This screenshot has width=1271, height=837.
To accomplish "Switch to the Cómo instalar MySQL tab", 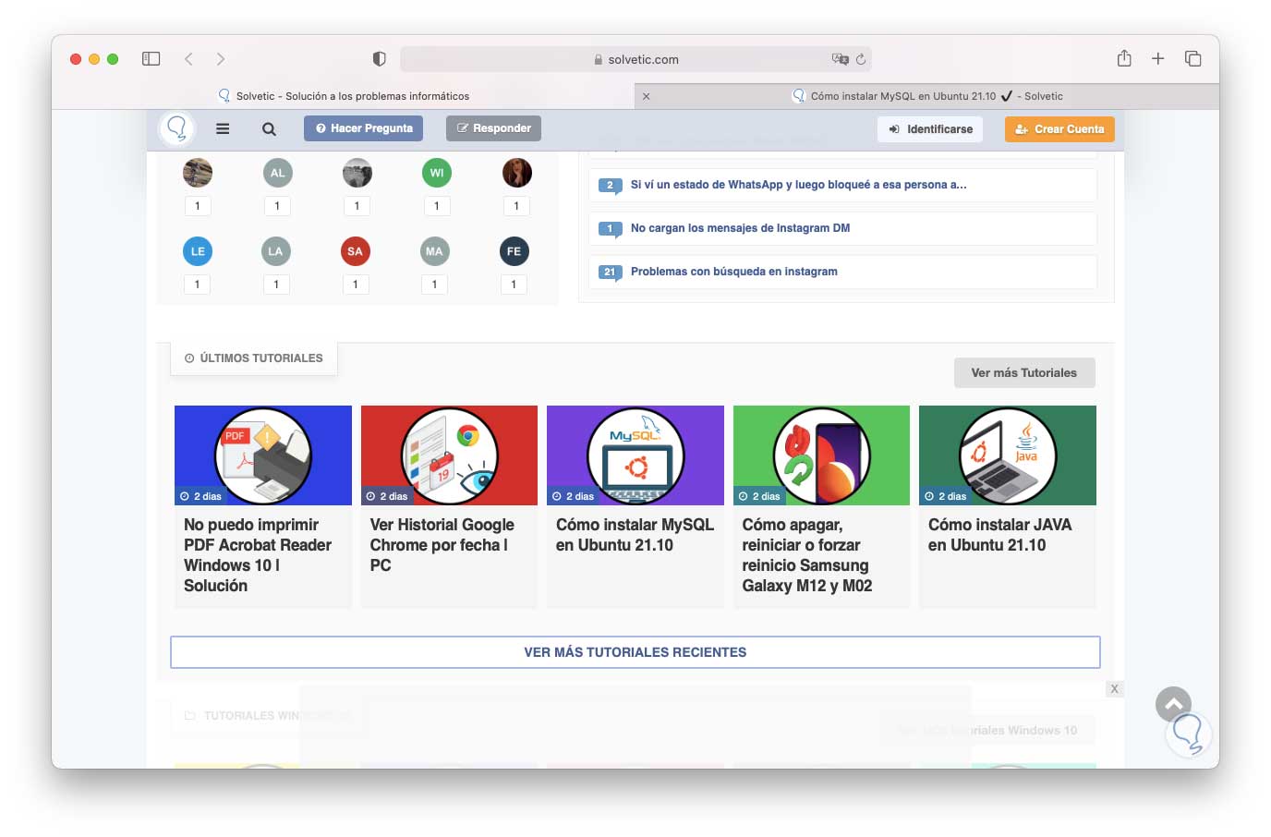I will click(x=927, y=96).
